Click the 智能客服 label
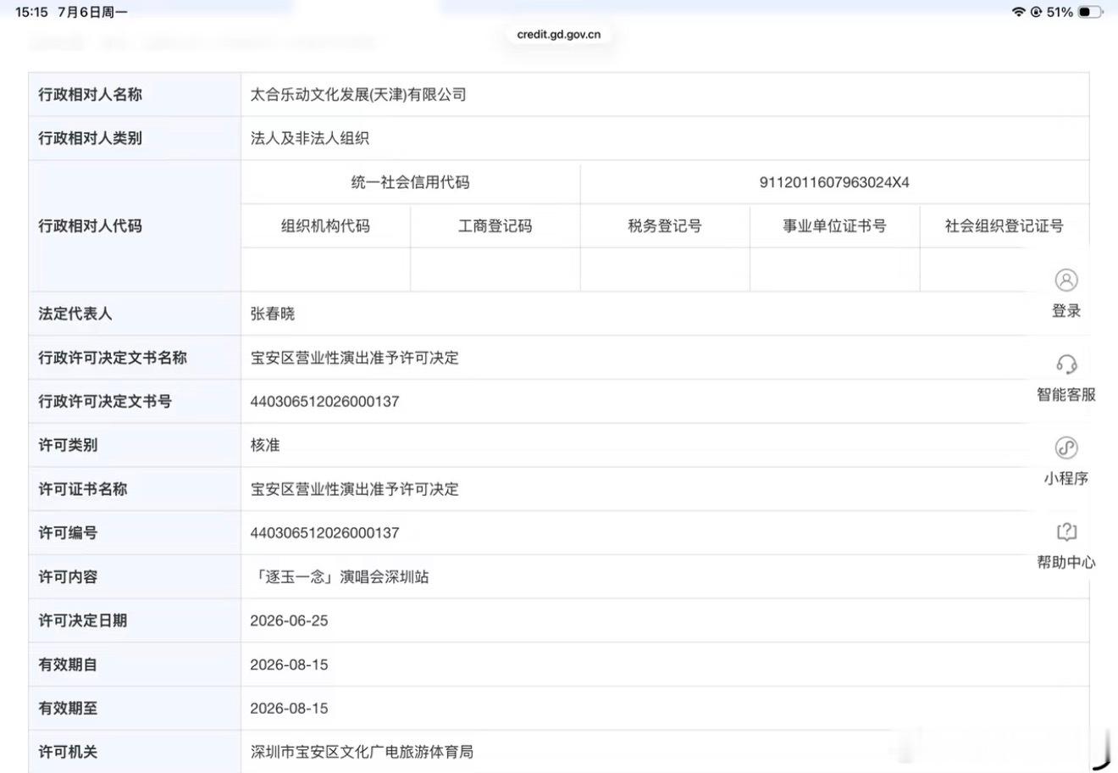The height and width of the screenshot is (773, 1118). tap(1066, 394)
